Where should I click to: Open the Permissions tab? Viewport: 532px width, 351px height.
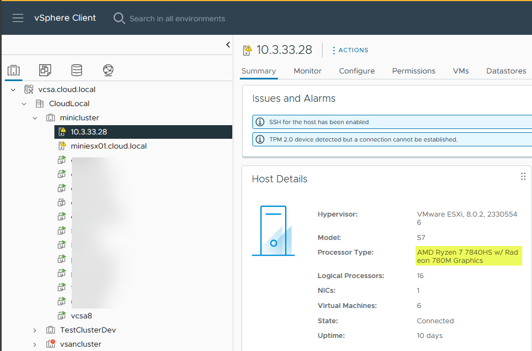coord(413,71)
